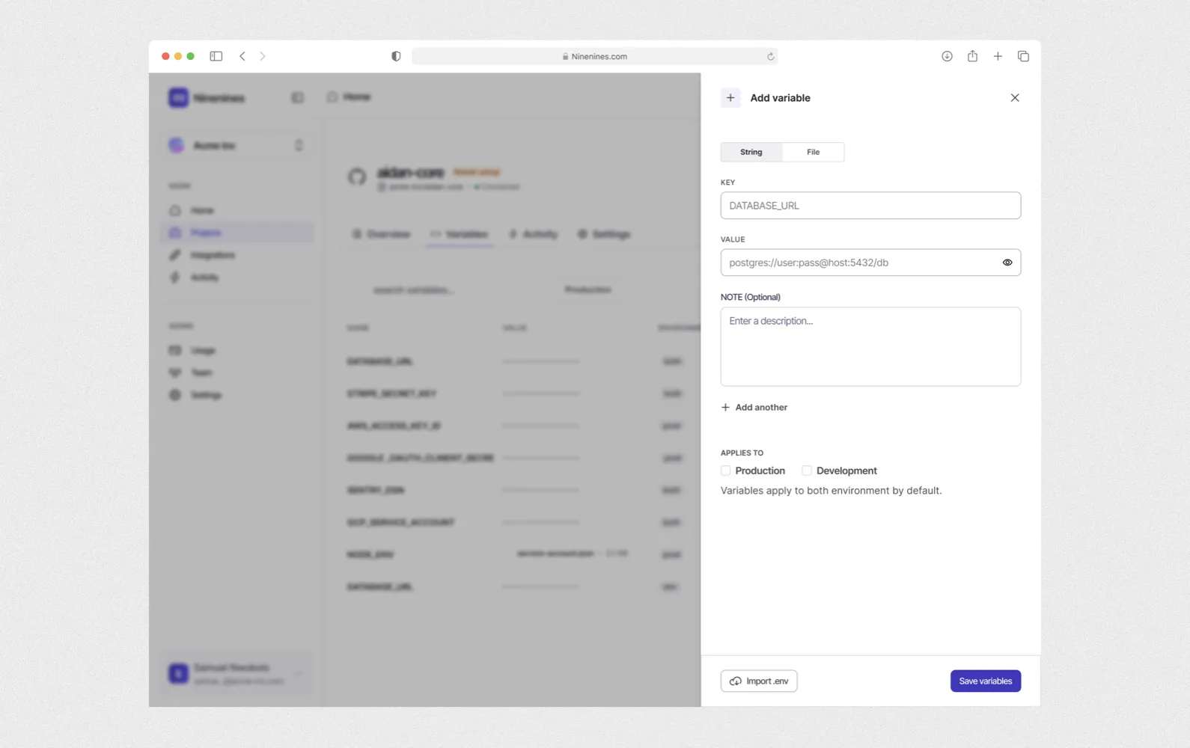Reload the page from the address bar
Screen dimensions: 1190x748
[x=770, y=56]
